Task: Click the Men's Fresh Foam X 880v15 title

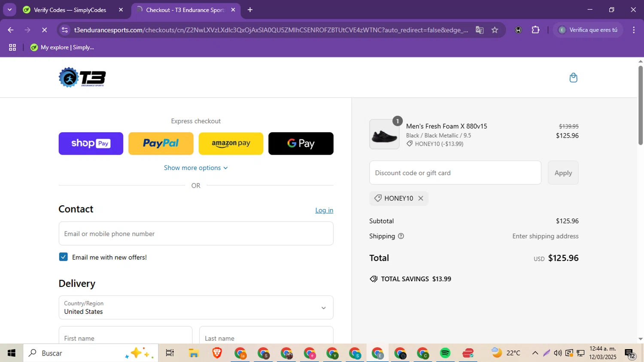Action: 447,126
